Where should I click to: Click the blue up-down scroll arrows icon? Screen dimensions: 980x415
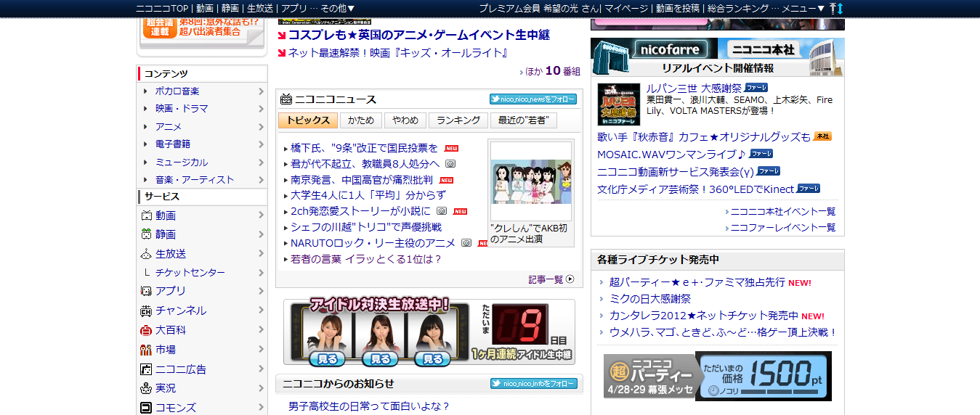pos(841,8)
